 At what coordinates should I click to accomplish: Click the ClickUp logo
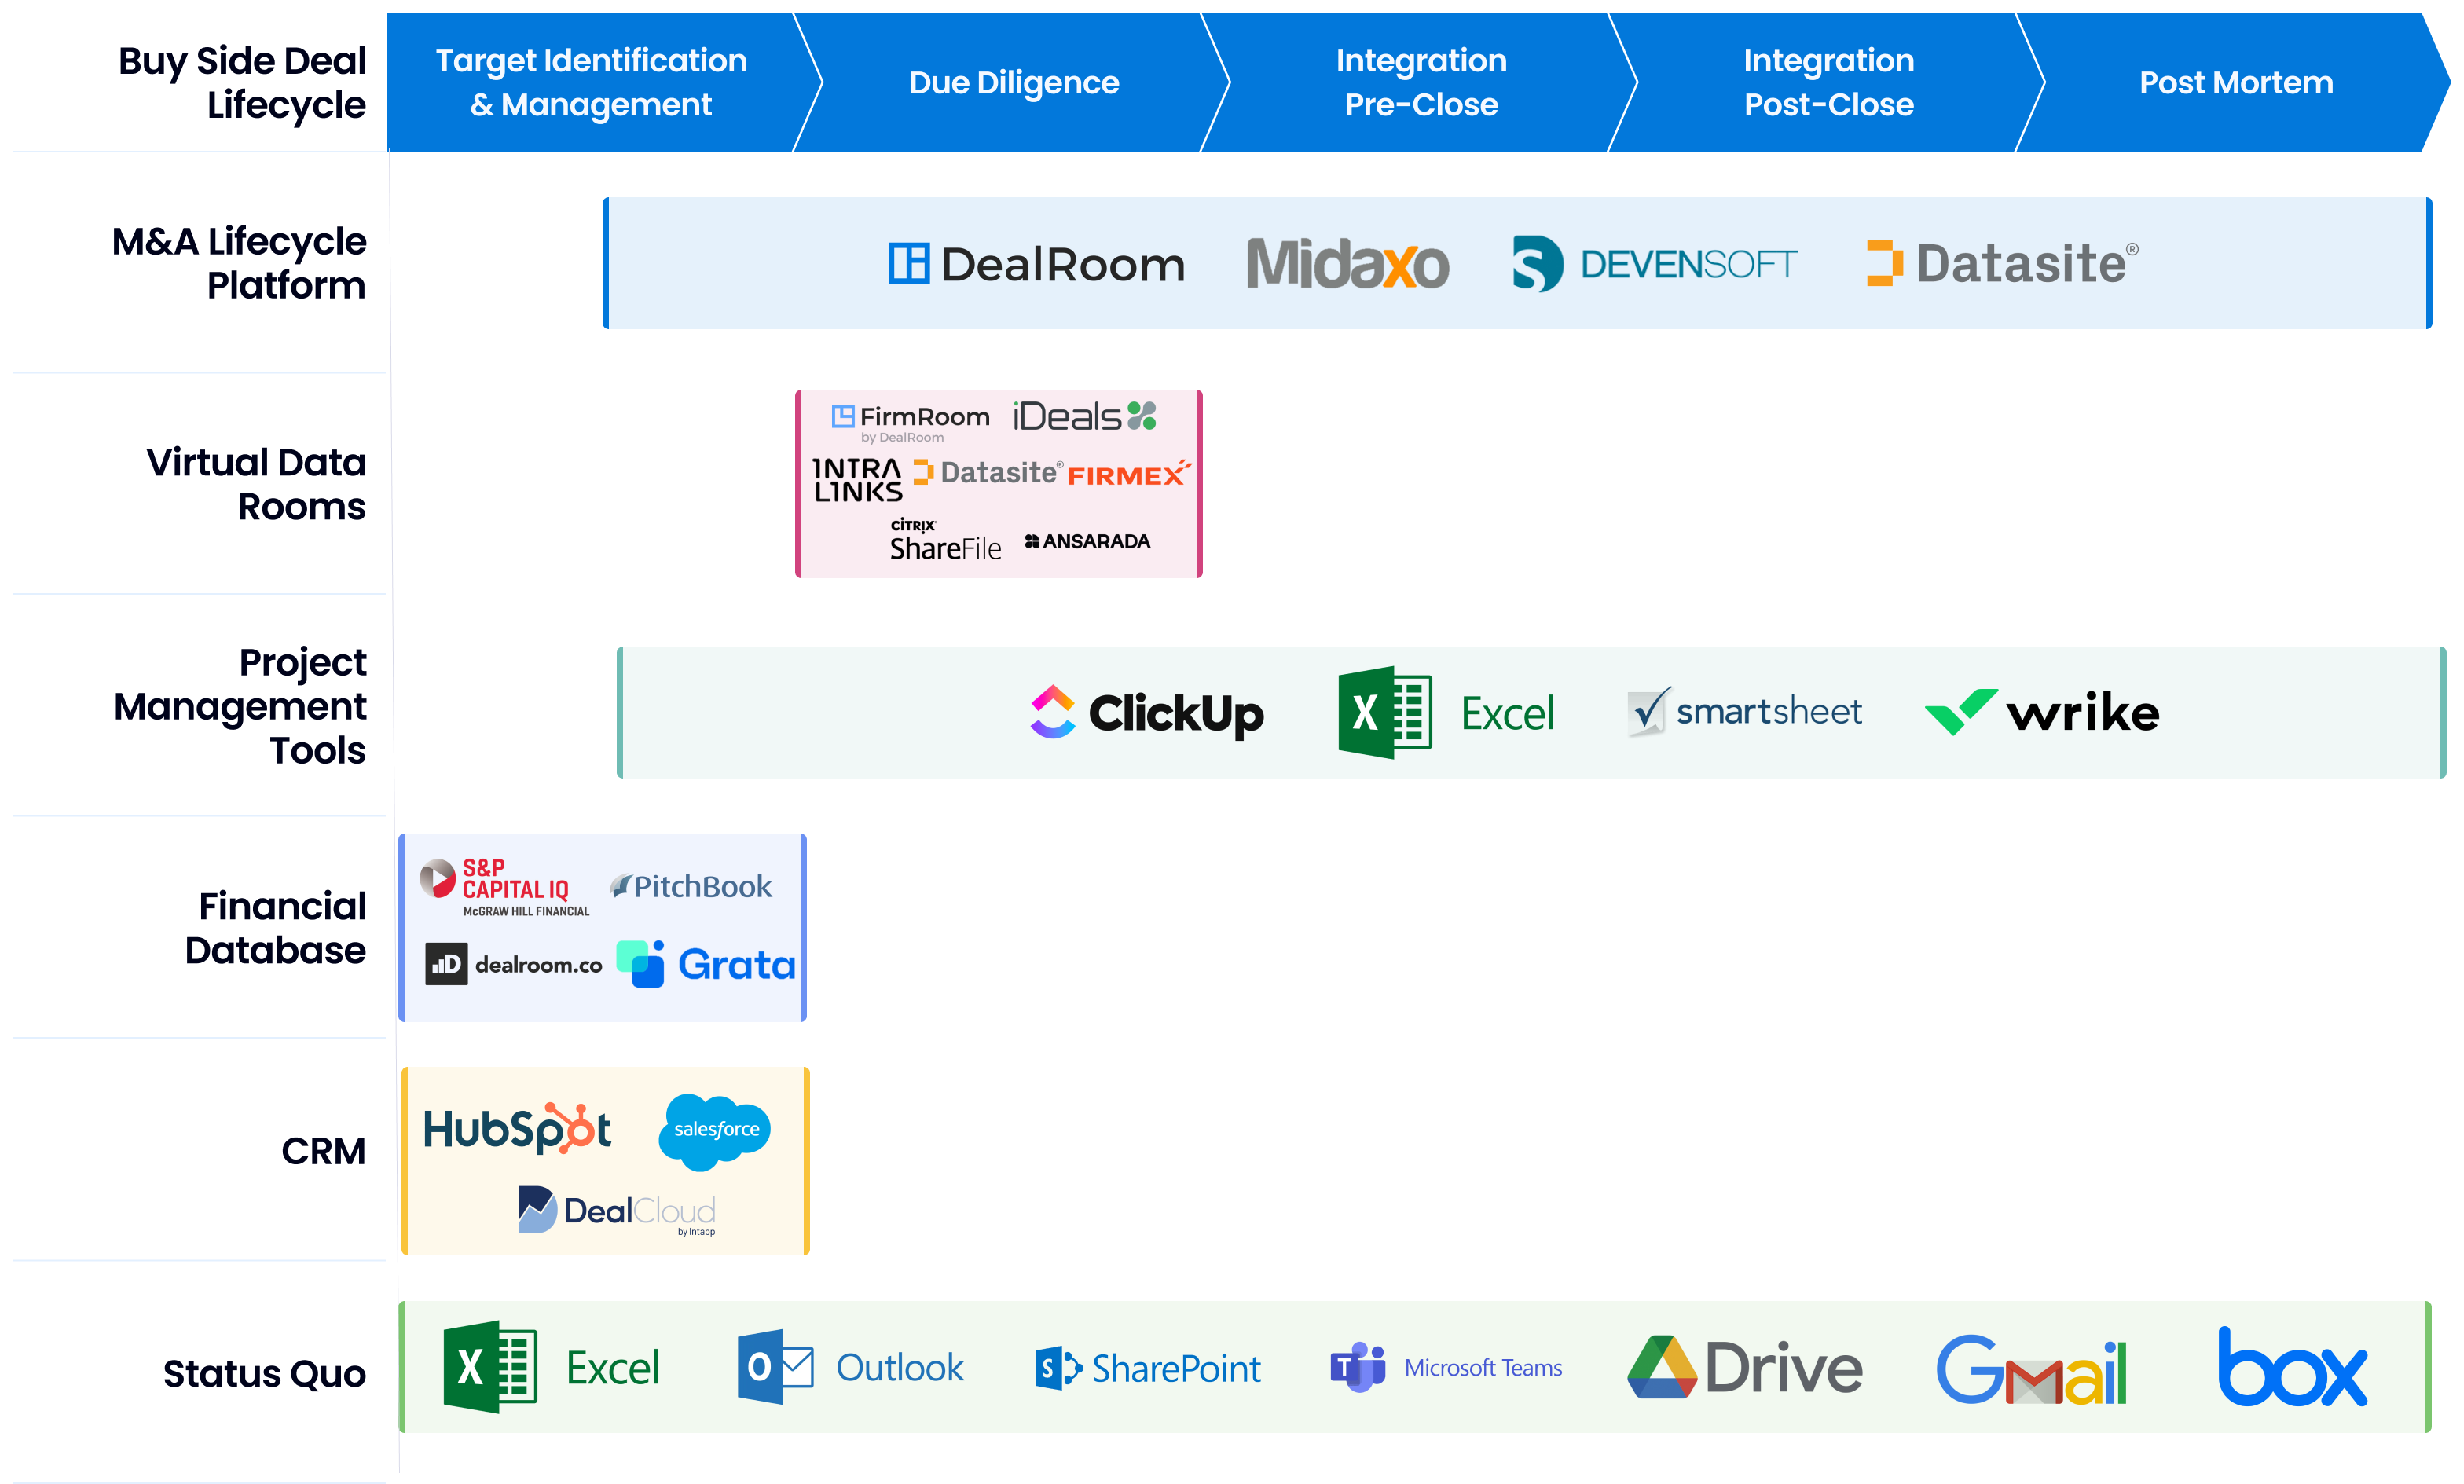pyautogui.click(x=1146, y=713)
